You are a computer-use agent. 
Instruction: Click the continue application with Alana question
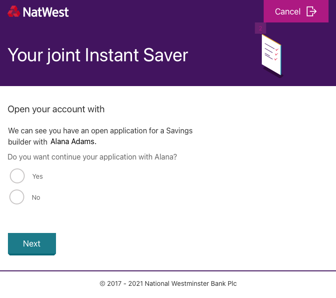(x=92, y=157)
